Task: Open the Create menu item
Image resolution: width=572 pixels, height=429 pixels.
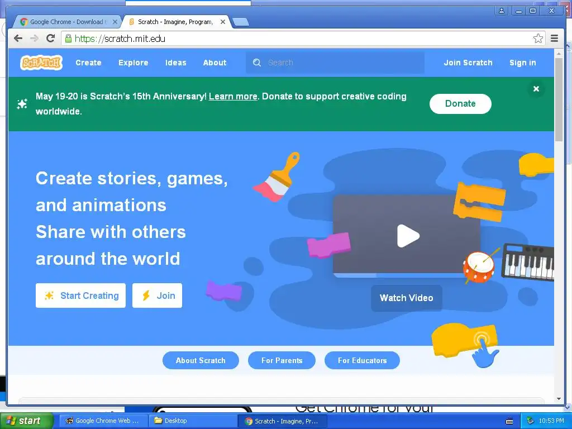Action: pos(88,63)
